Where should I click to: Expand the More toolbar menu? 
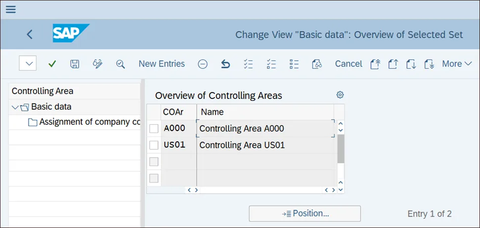(457, 64)
